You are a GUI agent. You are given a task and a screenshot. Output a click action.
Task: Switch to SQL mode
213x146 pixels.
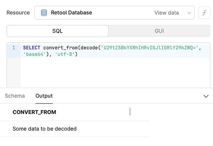pos(57,31)
